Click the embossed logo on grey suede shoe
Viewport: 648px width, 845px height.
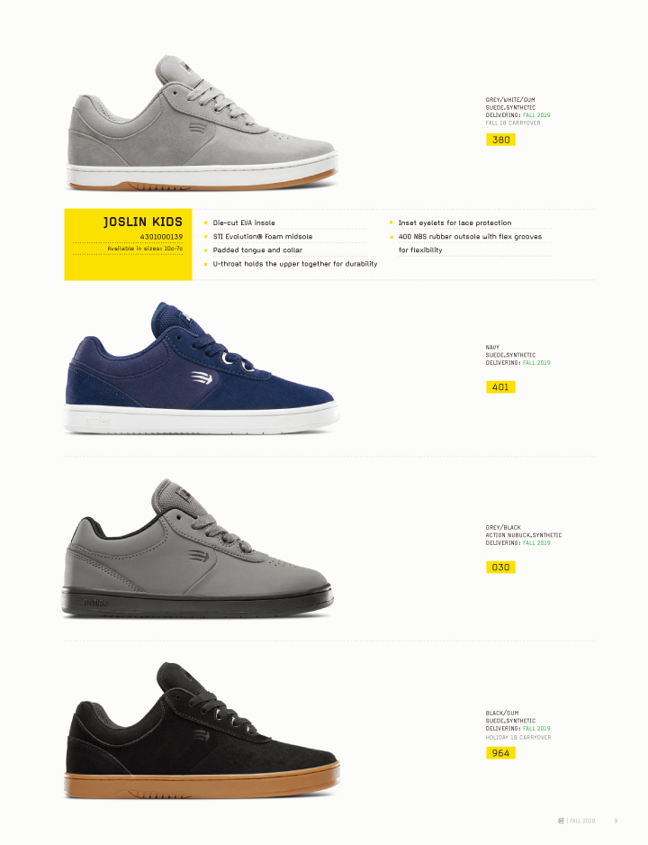click(197, 128)
